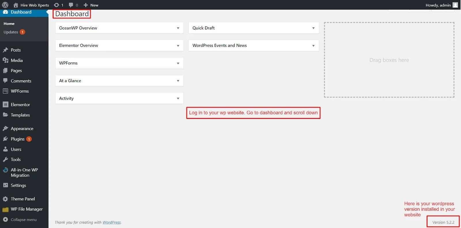
Task: Click the Hire Web Xperts site name
Action: pos(35,5)
